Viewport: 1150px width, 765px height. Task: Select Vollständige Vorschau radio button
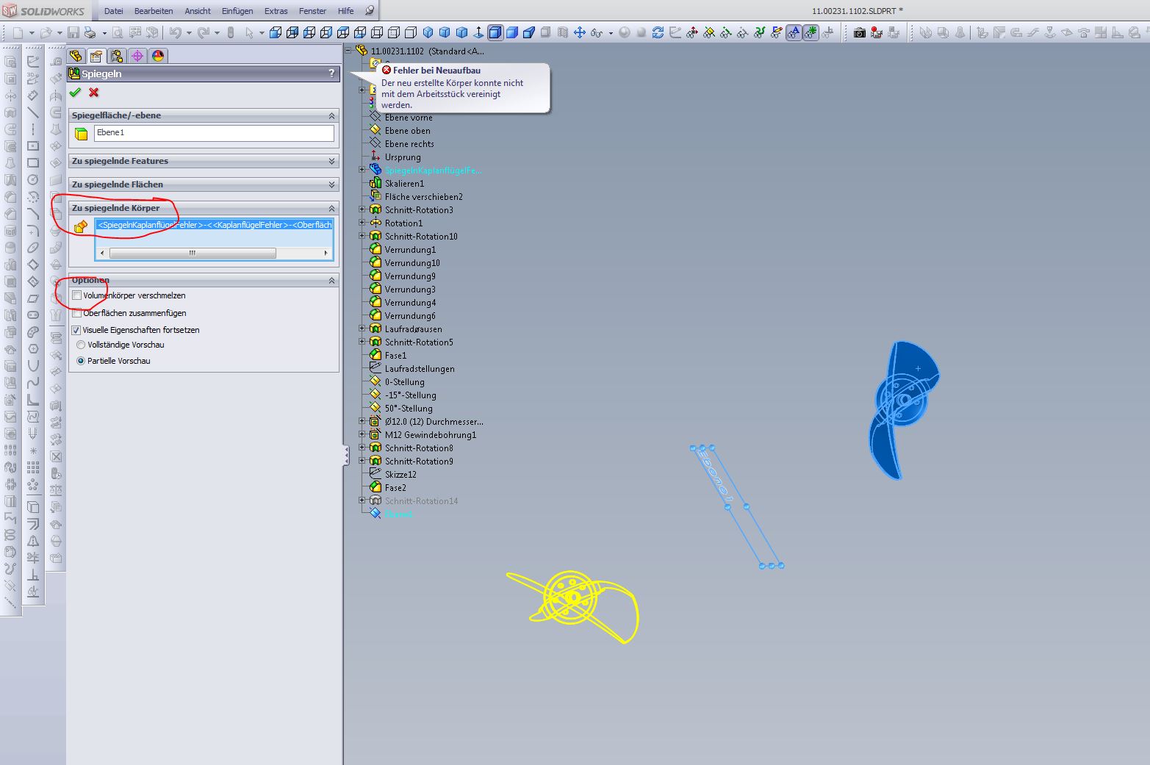[x=81, y=345]
